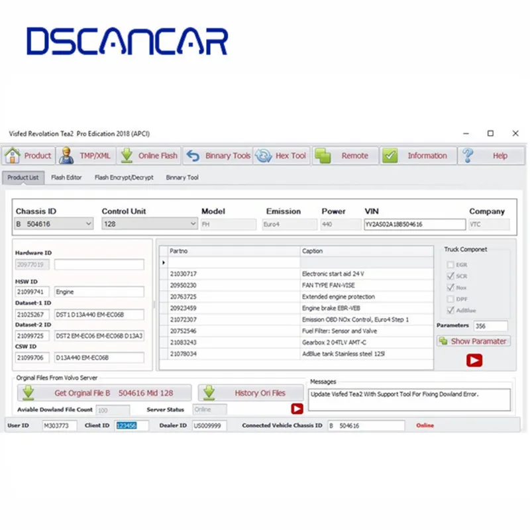This screenshot has height=530, width=530.
Task: Maximize the application window
Action: pos(490,133)
